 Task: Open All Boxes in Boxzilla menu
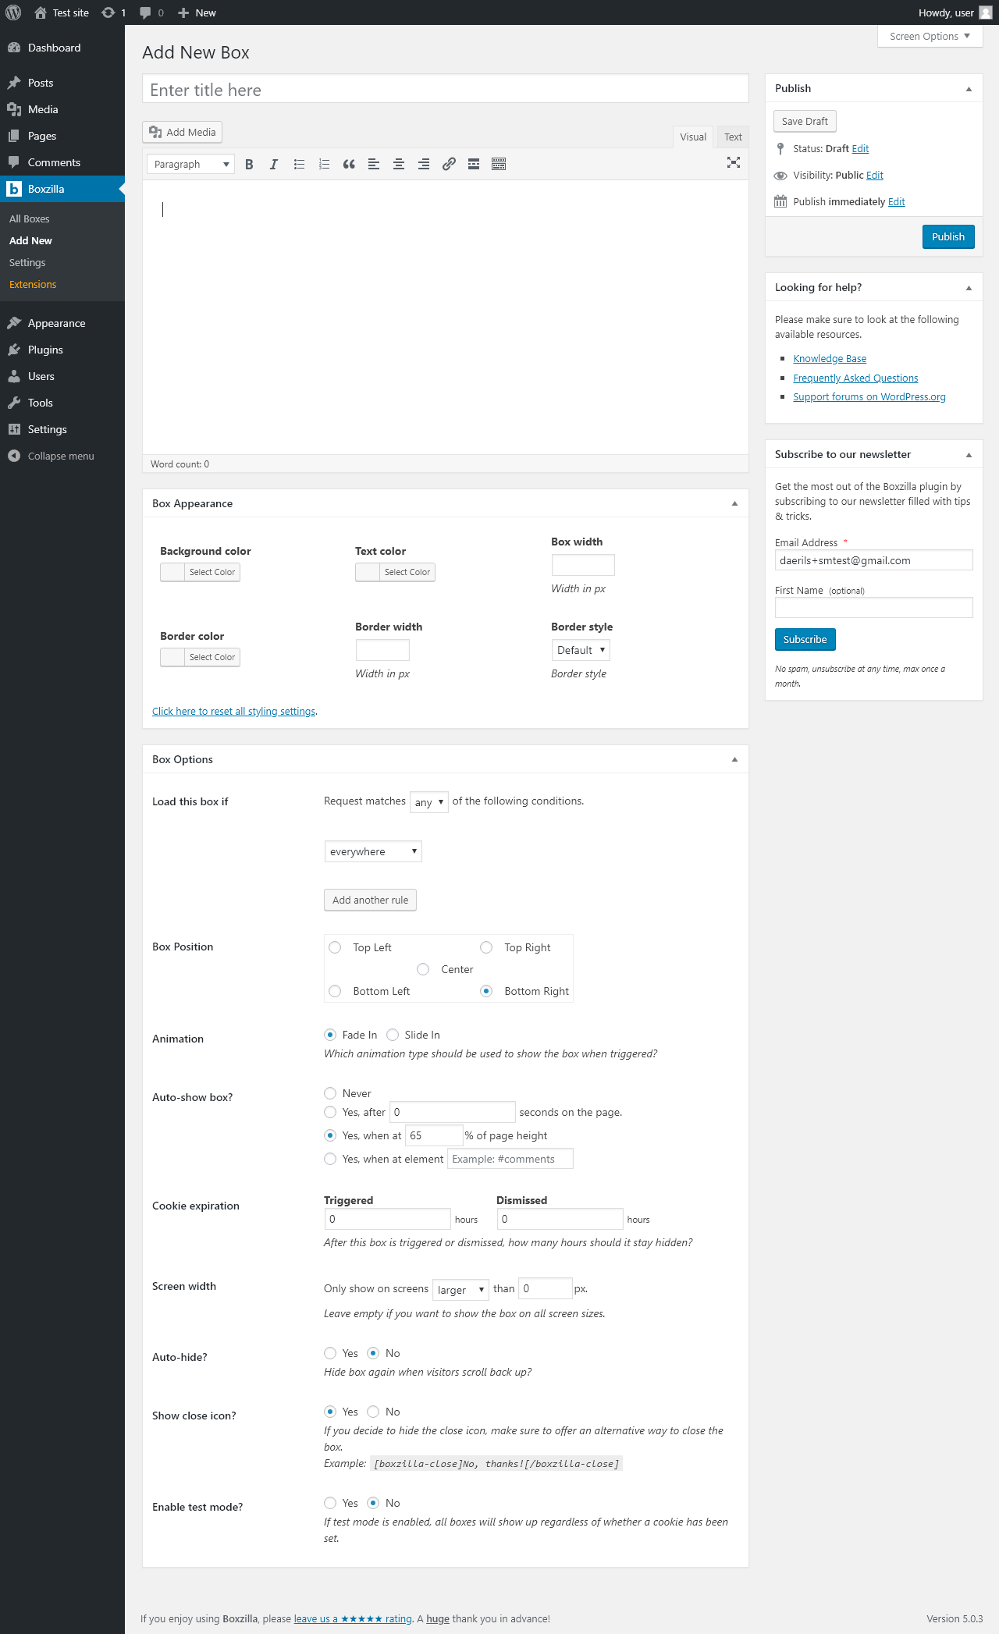[30, 219]
